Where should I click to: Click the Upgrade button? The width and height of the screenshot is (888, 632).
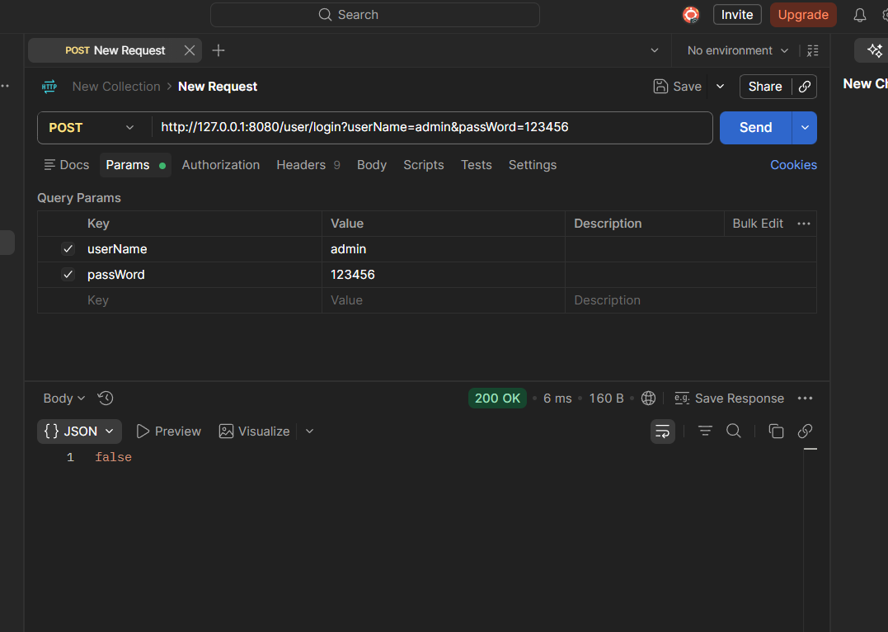[x=803, y=15]
